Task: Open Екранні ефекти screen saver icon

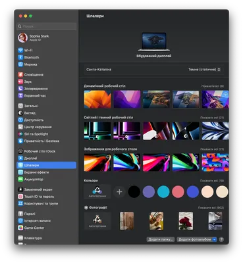Action: tap(20, 172)
